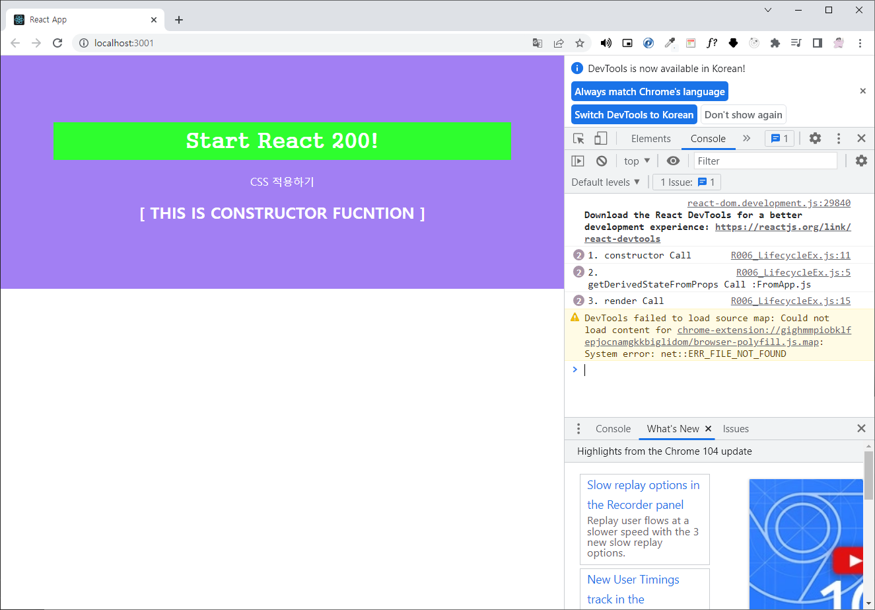Show the console sidebar panel icon

pyautogui.click(x=578, y=161)
